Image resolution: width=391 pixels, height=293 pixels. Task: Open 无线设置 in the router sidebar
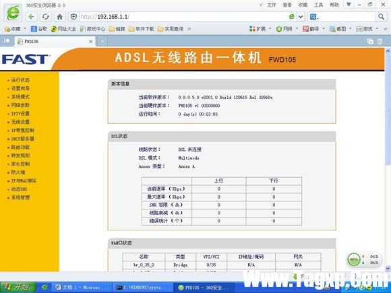pos(20,122)
